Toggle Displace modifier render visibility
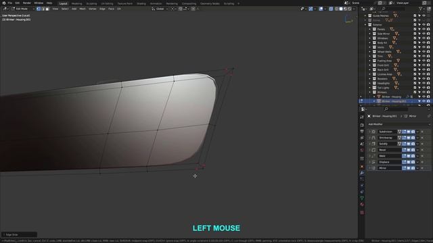 pyautogui.click(x=413, y=162)
